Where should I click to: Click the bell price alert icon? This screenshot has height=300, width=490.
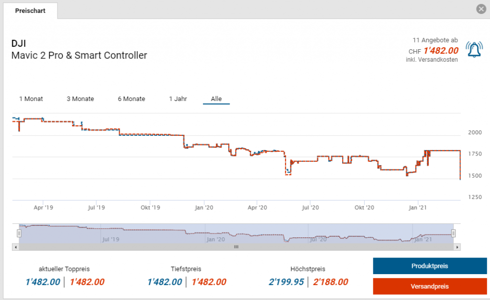pyautogui.click(x=474, y=49)
